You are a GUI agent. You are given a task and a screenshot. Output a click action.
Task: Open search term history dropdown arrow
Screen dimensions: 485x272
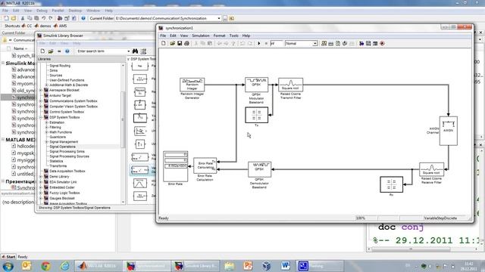[x=129, y=51]
